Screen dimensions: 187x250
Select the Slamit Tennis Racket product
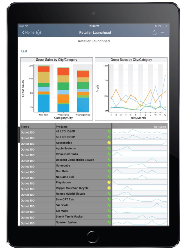click(70, 216)
